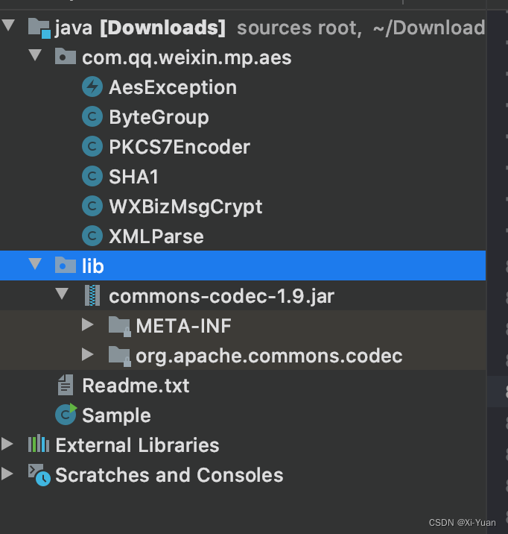Click the java sources root folder icon
Screen dimensions: 508x534
(x=39, y=28)
